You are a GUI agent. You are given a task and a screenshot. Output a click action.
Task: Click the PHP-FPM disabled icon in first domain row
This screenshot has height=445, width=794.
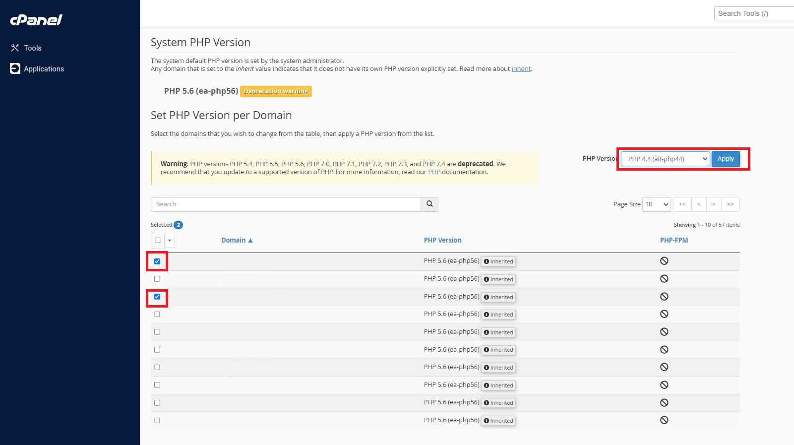(664, 261)
